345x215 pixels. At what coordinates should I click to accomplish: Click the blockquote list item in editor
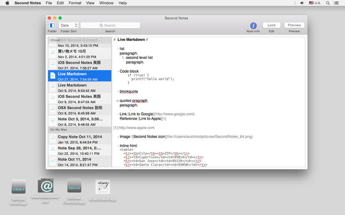click(129, 92)
